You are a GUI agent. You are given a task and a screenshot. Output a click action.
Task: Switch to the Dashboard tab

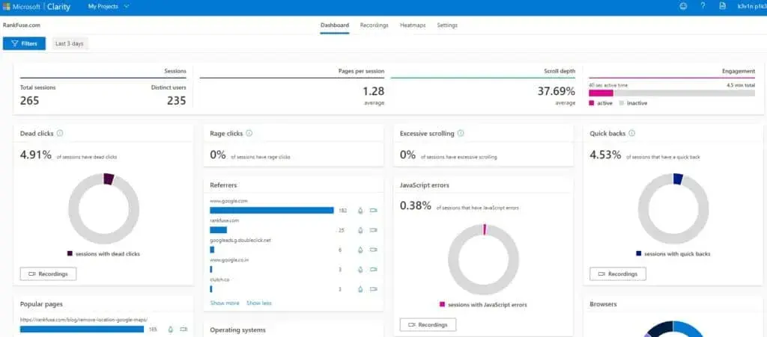[x=335, y=25]
